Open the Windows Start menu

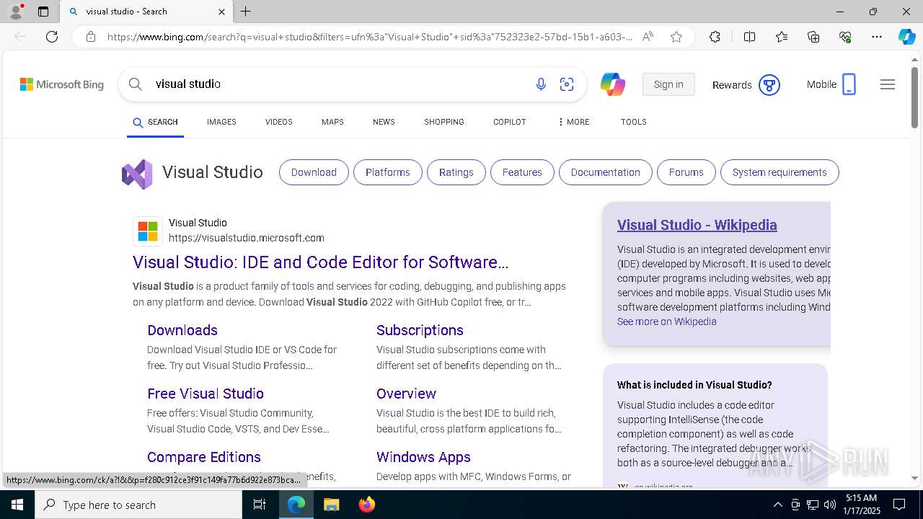click(17, 505)
